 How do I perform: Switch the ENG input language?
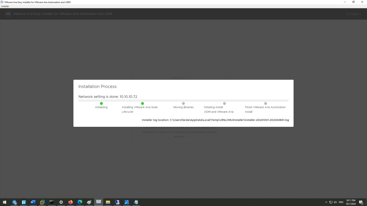click(341, 202)
